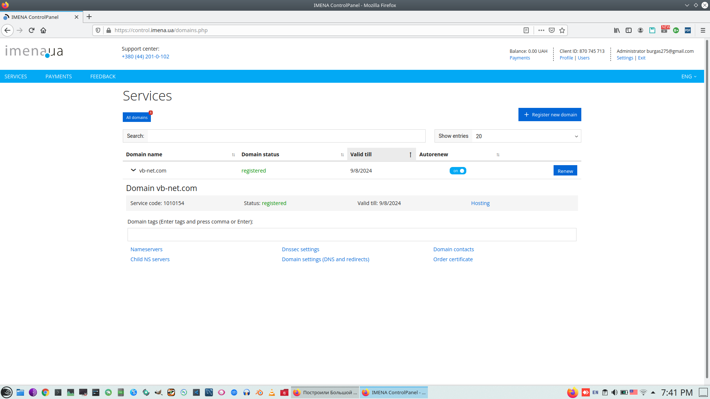The image size is (710, 399).
Task: Open the Show entries dropdown
Action: click(526, 136)
